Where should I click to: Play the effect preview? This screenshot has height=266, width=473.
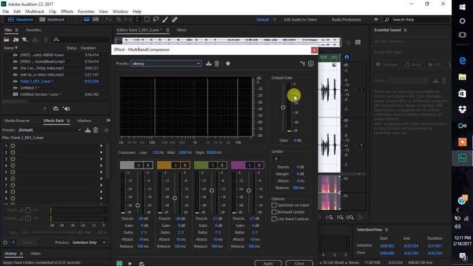click(x=130, y=263)
